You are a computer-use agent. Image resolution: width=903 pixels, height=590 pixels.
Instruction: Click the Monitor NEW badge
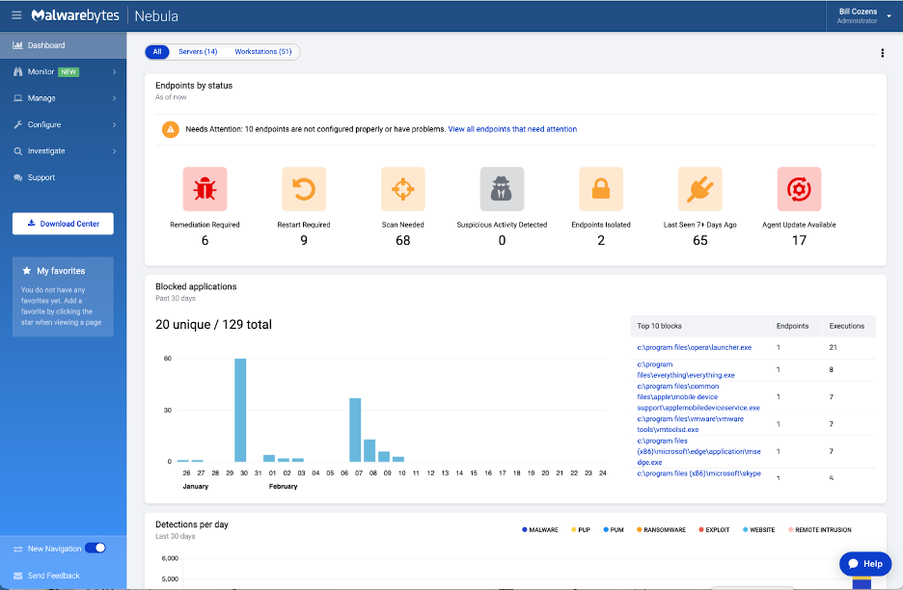[x=68, y=72]
